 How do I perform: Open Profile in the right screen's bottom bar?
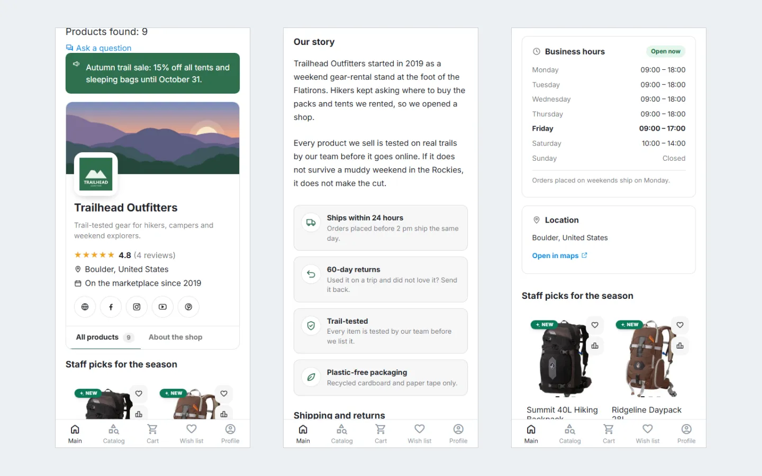click(686, 434)
